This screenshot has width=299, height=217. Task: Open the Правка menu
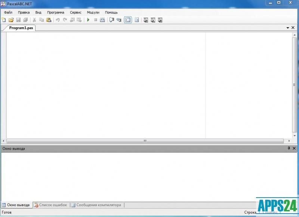tap(24, 12)
